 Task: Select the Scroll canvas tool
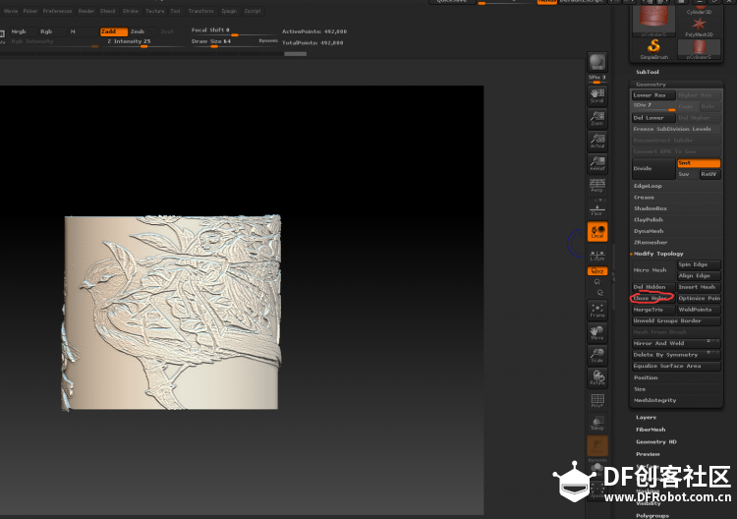click(x=597, y=95)
